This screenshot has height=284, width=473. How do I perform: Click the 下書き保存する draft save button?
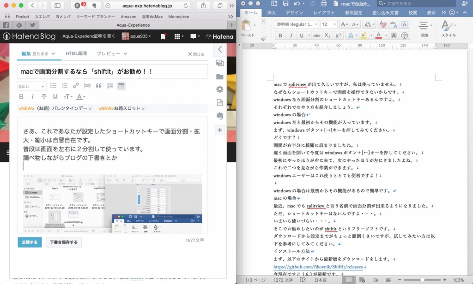click(x=64, y=242)
